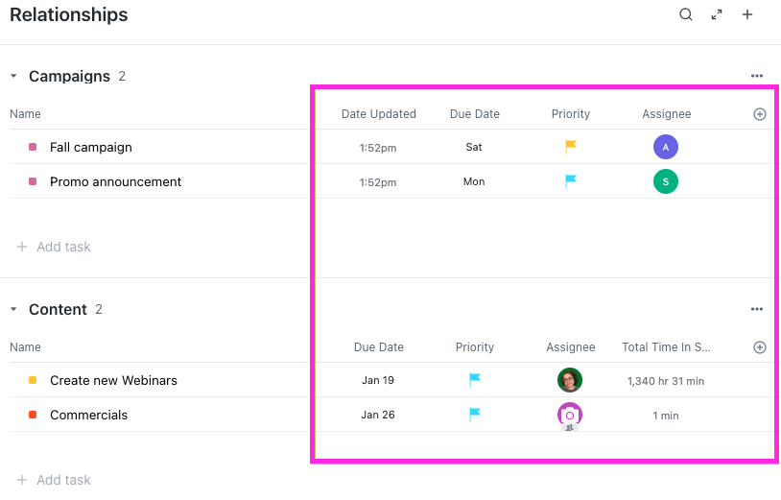Click the search magnifier icon
This screenshot has width=781, height=500.
click(x=686, y=14)
